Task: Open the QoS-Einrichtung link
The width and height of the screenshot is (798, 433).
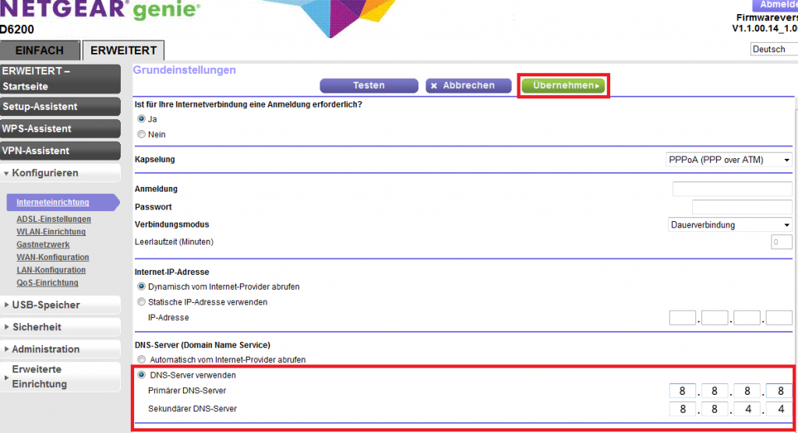Action: click(x=48, y=283)
